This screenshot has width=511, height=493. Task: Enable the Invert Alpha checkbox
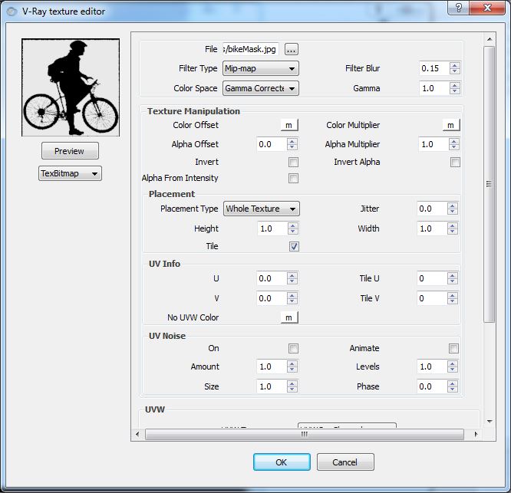click(x=455, y=163)
